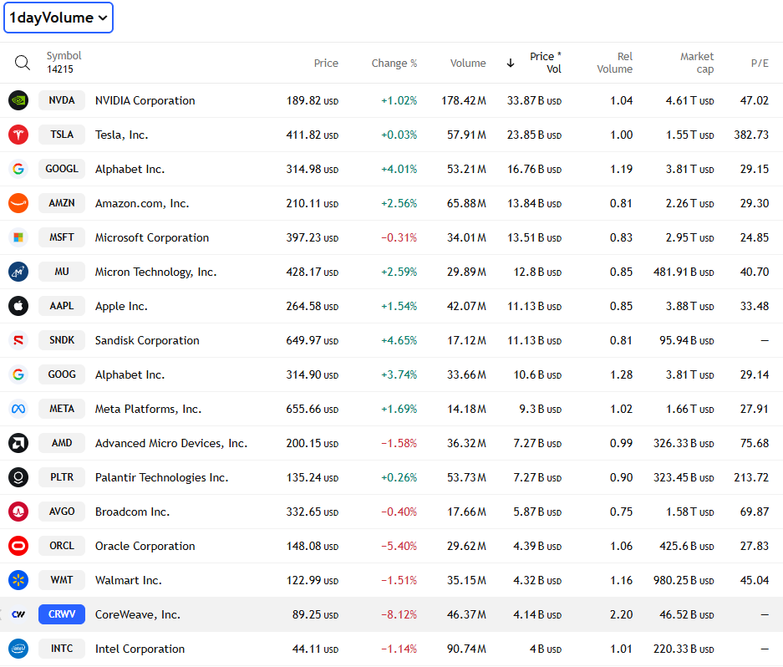Viewport: 783px width, 667px height.
Task: Click the CoreWeave logo icon
Action: tap(18, 614)
